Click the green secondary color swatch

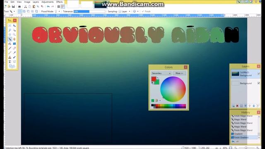[157, 82]
